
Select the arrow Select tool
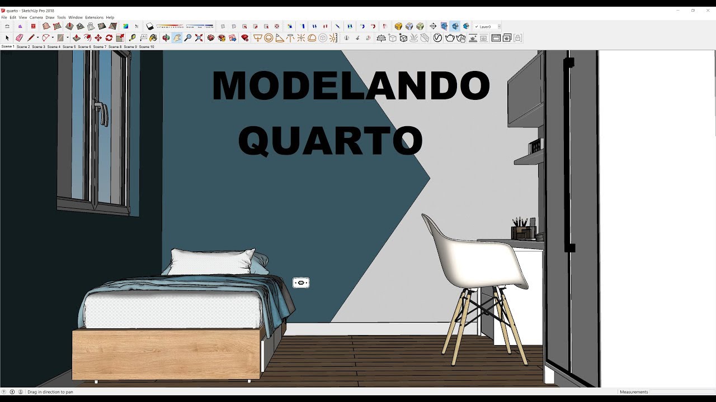pyautogui.click(x=7, y=38)
